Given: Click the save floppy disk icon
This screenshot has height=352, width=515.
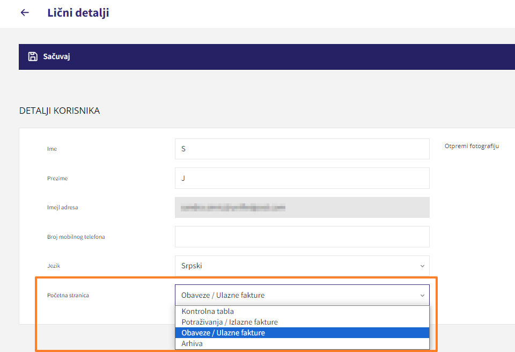Looking at the screenshot, I should (x=33, y=56).
